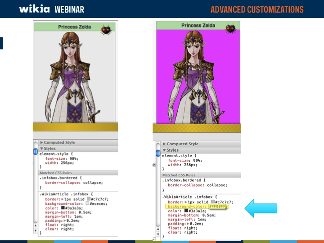Collapse the Styles section in the left panel
The width and height of the screenshot is (324, 243).
click(42, 148)
